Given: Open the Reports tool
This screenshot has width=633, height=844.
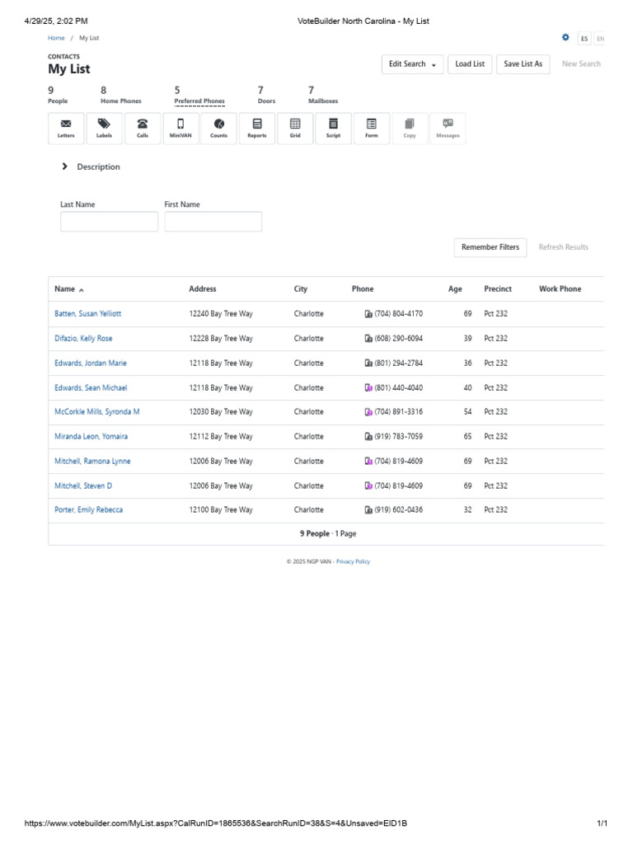Looking at the screenshot, I should point(257,129).
